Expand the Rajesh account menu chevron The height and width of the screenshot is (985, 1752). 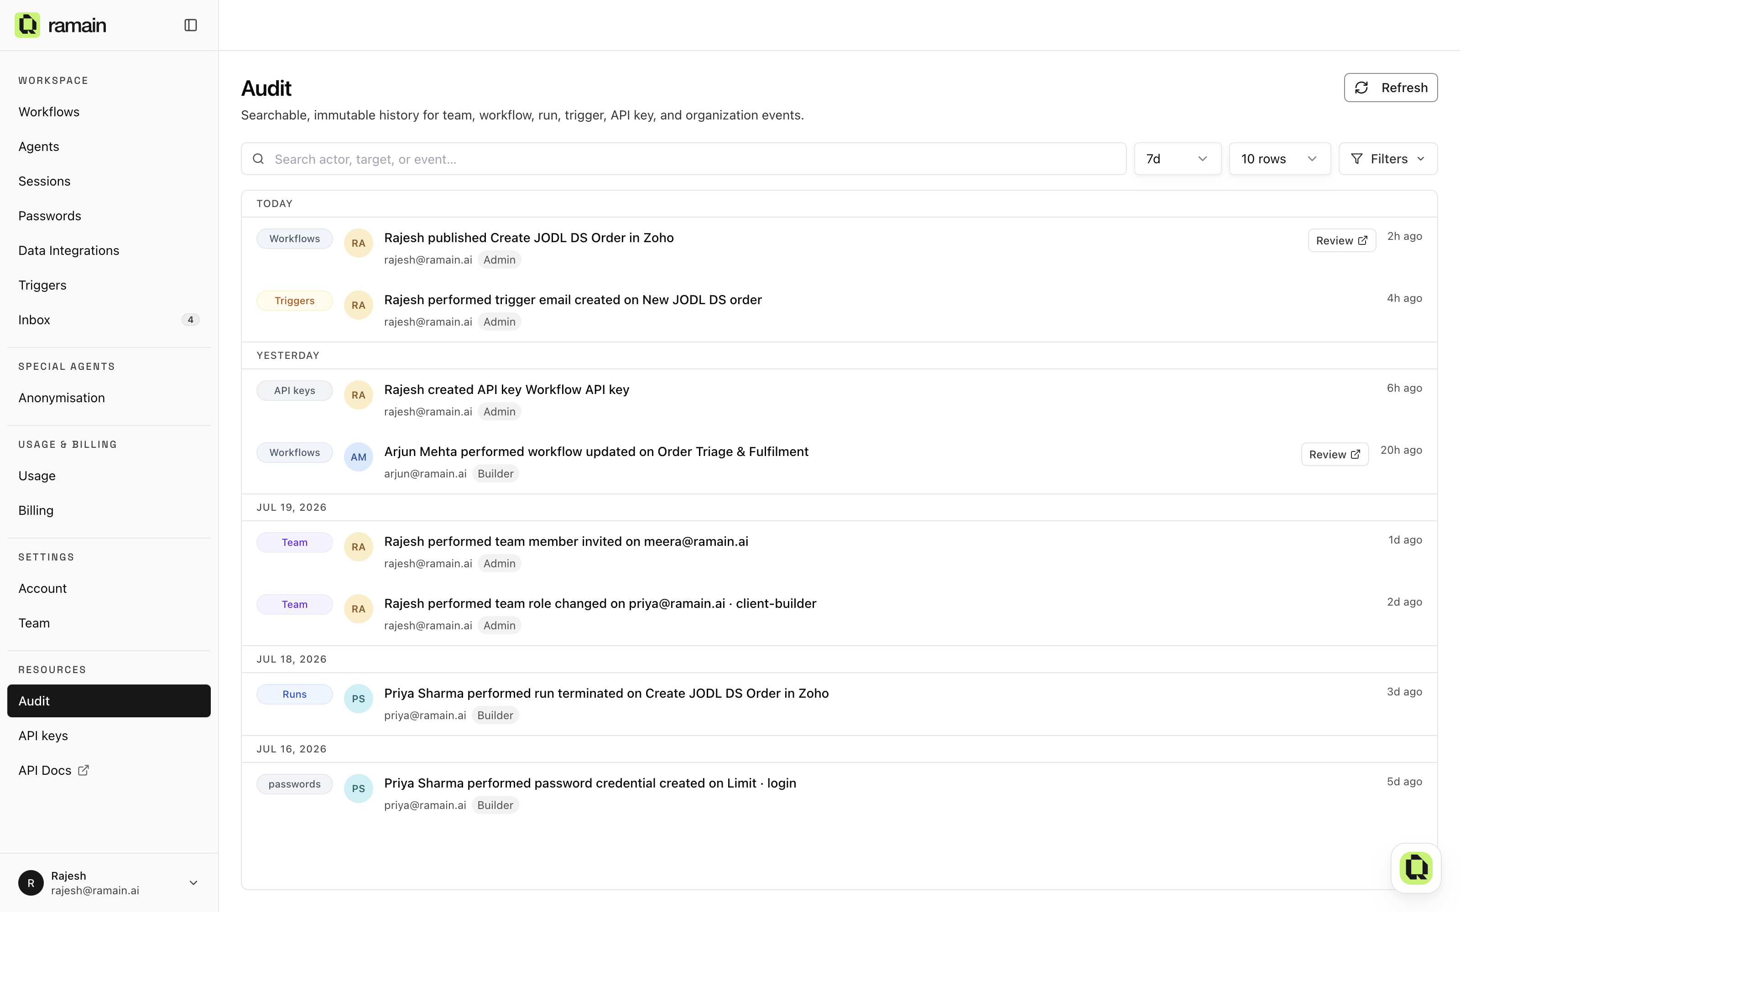(193, 883)
